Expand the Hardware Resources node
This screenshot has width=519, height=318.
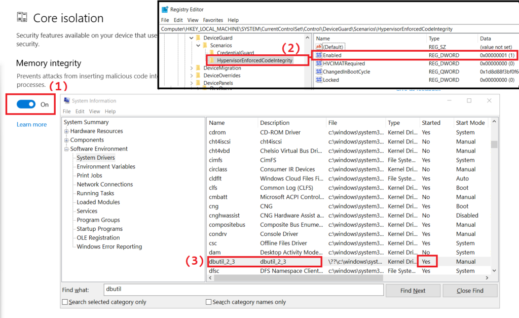[66, 131]
